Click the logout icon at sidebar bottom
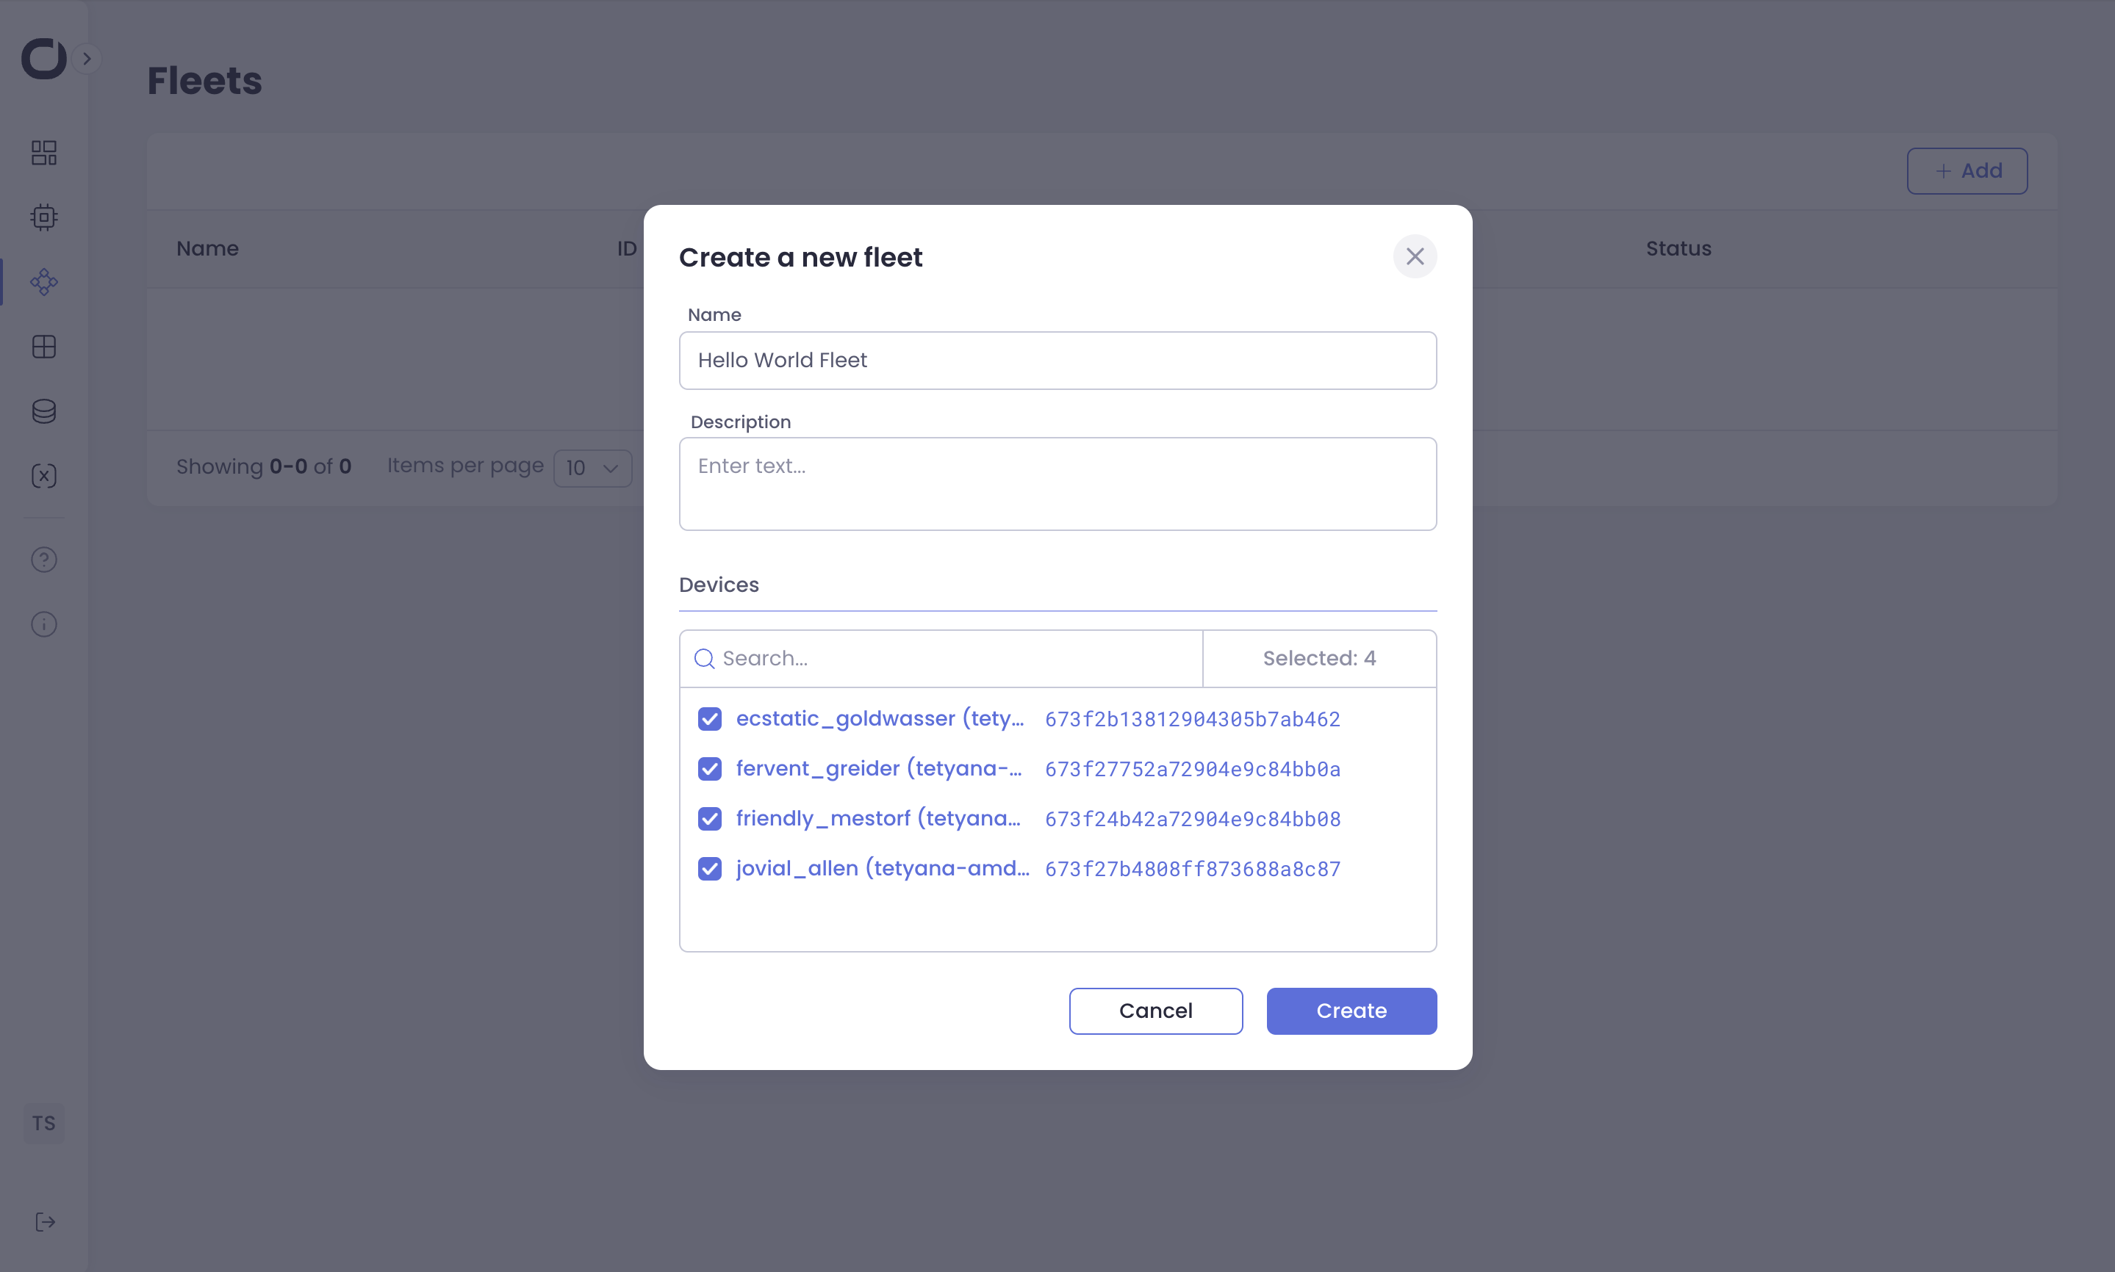 click(43, 1222)
